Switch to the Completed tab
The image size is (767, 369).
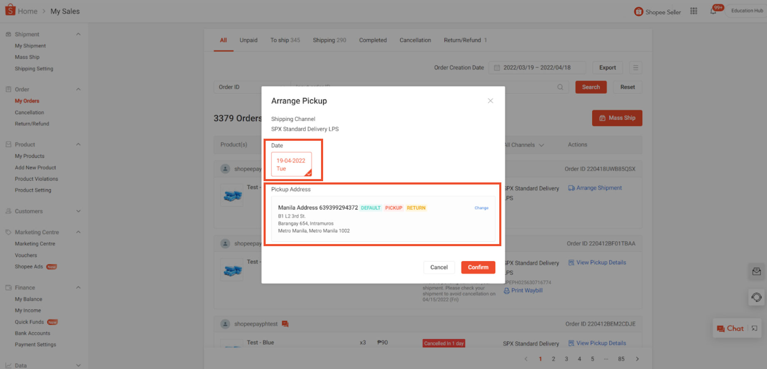373,40
